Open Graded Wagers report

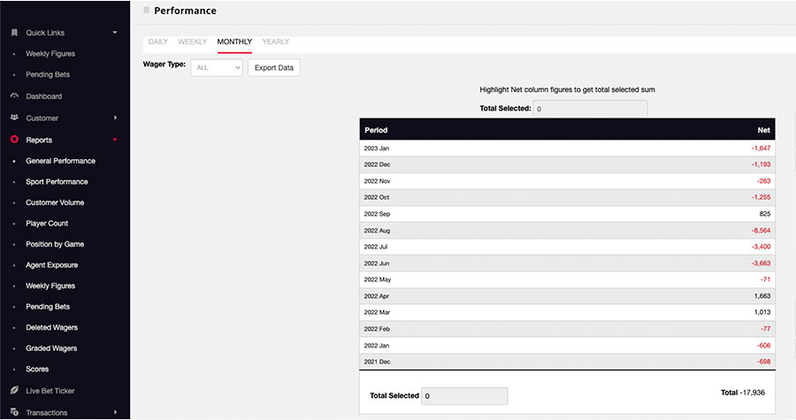51,348
